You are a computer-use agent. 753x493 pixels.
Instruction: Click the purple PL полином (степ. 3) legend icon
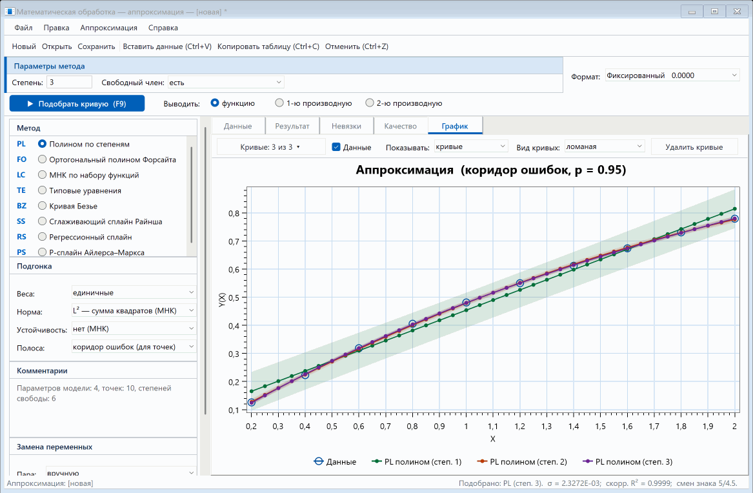(587, 461)
